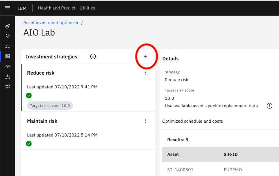Add a new investment strategy with plus
Screen dimensions: 279x176
pos(146,56)
